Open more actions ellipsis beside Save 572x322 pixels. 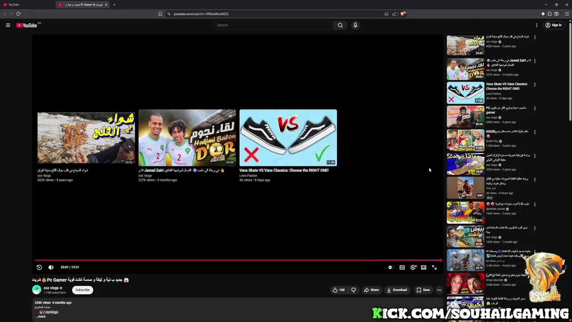[x=439, y=290]
